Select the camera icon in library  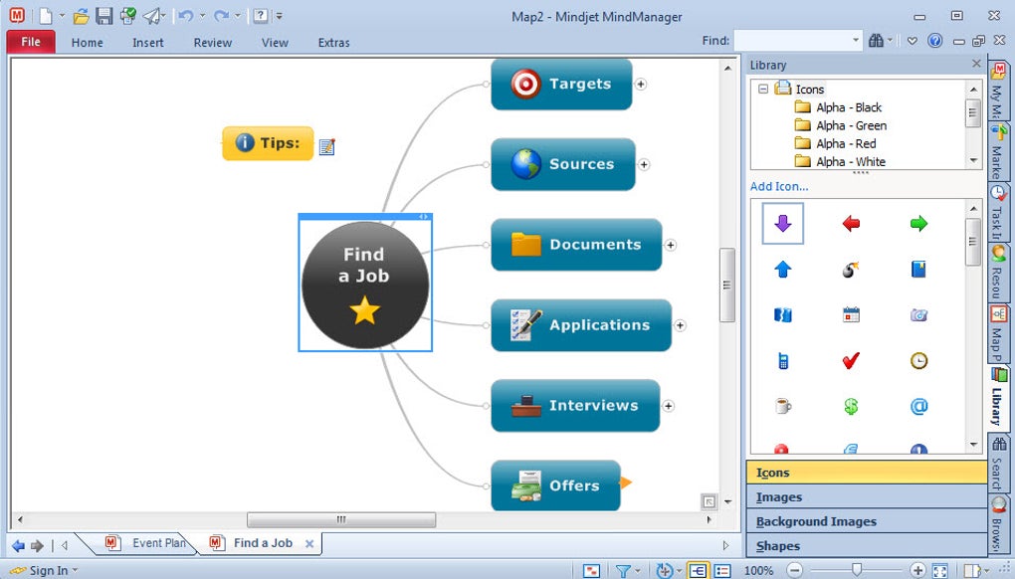(x=918, y=315)
